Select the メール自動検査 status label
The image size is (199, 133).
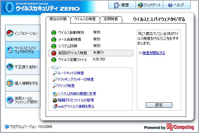click(70, 39)
